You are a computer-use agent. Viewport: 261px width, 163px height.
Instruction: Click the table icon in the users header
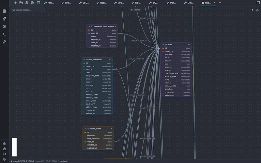[166, 45]
